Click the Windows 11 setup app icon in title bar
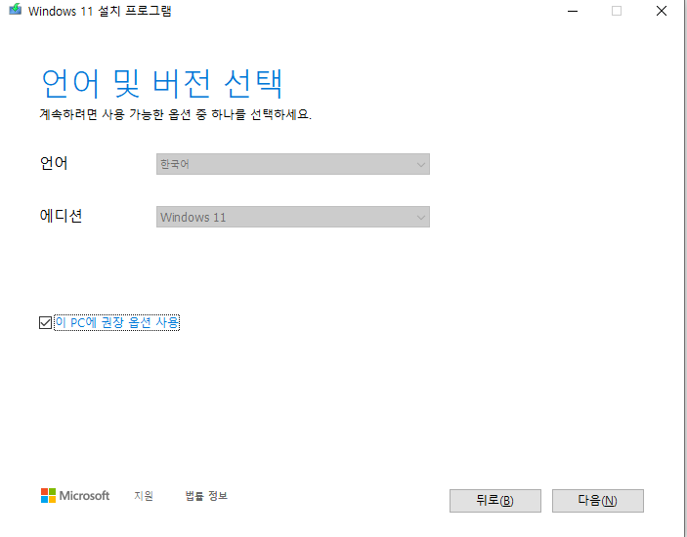Screen dimensions: 687x537 click(16, 9)
